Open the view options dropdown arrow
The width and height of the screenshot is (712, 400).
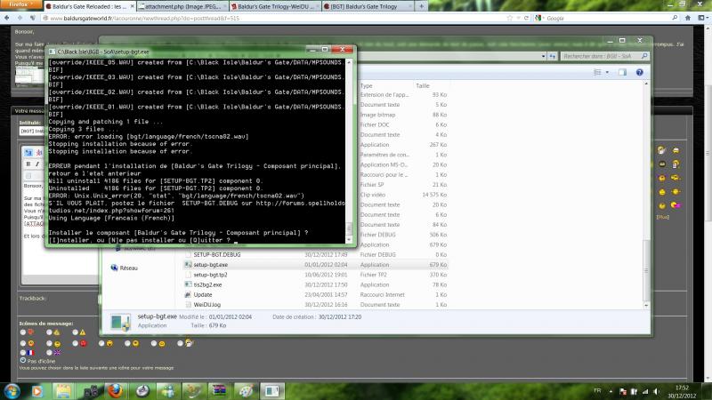607,73
